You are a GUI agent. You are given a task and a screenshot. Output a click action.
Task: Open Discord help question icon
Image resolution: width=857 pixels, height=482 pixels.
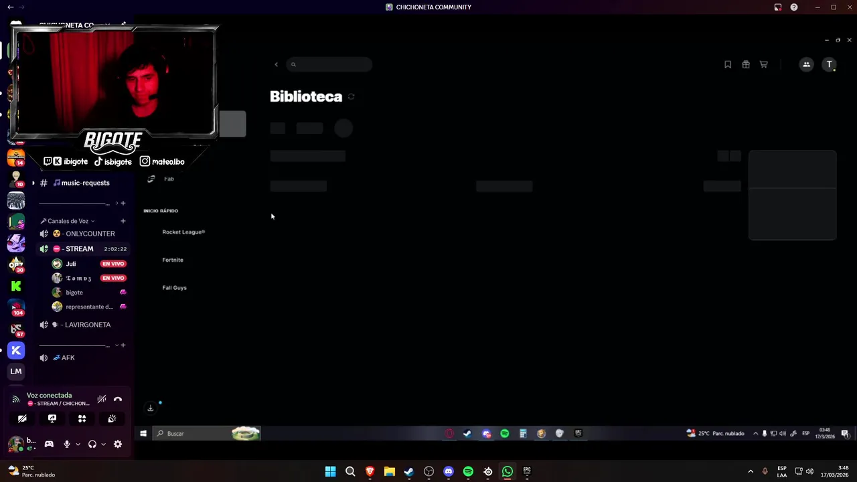pos(794,7)
